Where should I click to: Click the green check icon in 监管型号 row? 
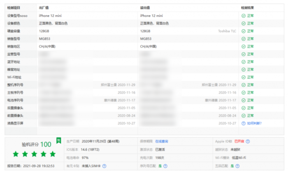[x=244, y=54]
